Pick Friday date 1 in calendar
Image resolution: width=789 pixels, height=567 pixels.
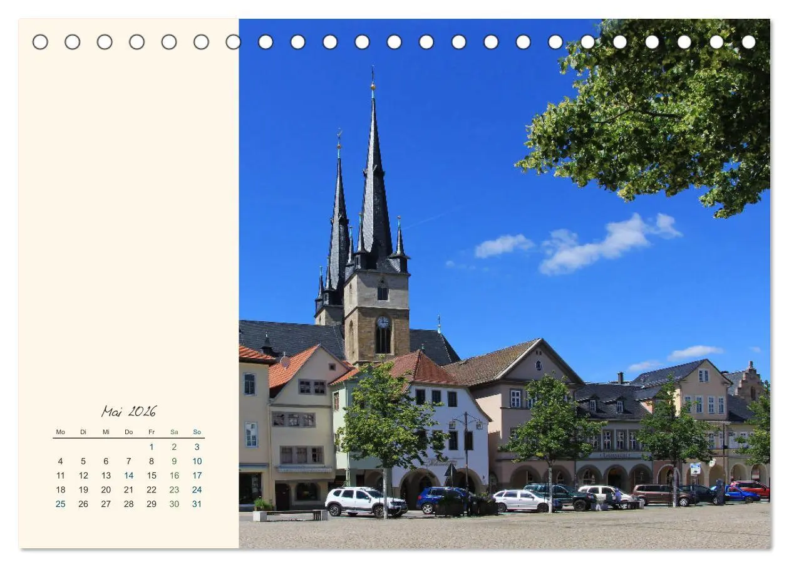click(x=152, y=447)
